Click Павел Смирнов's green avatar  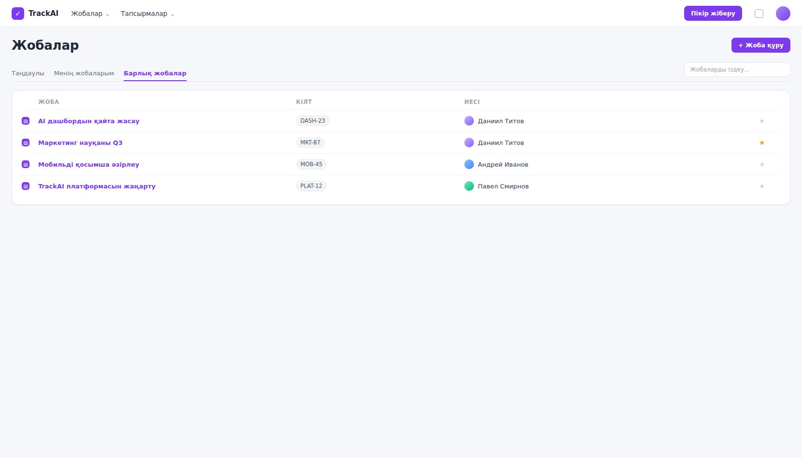(469, 186)
